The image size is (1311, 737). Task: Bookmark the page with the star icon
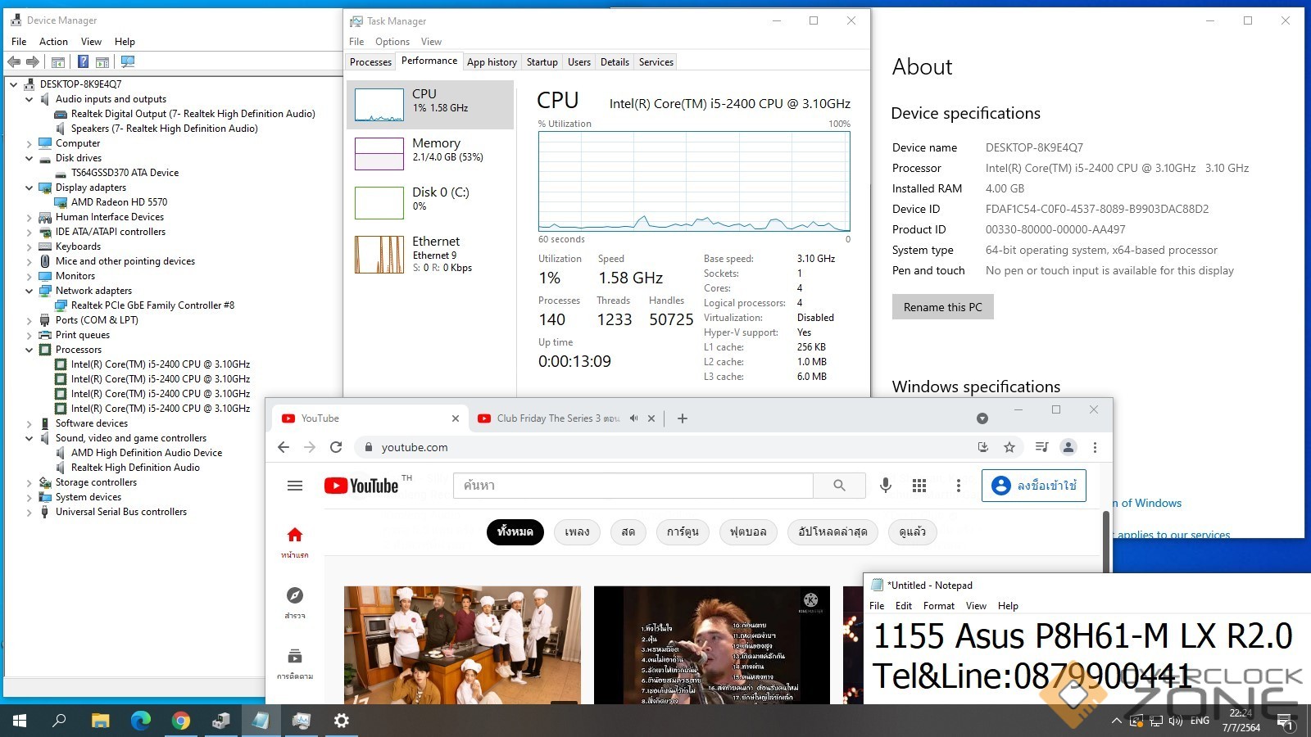tap(1009, 447)
